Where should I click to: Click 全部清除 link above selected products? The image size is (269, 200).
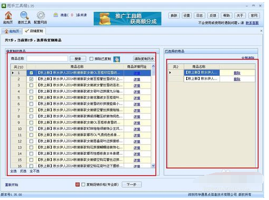pyautogui.click(x=248, y=58)
